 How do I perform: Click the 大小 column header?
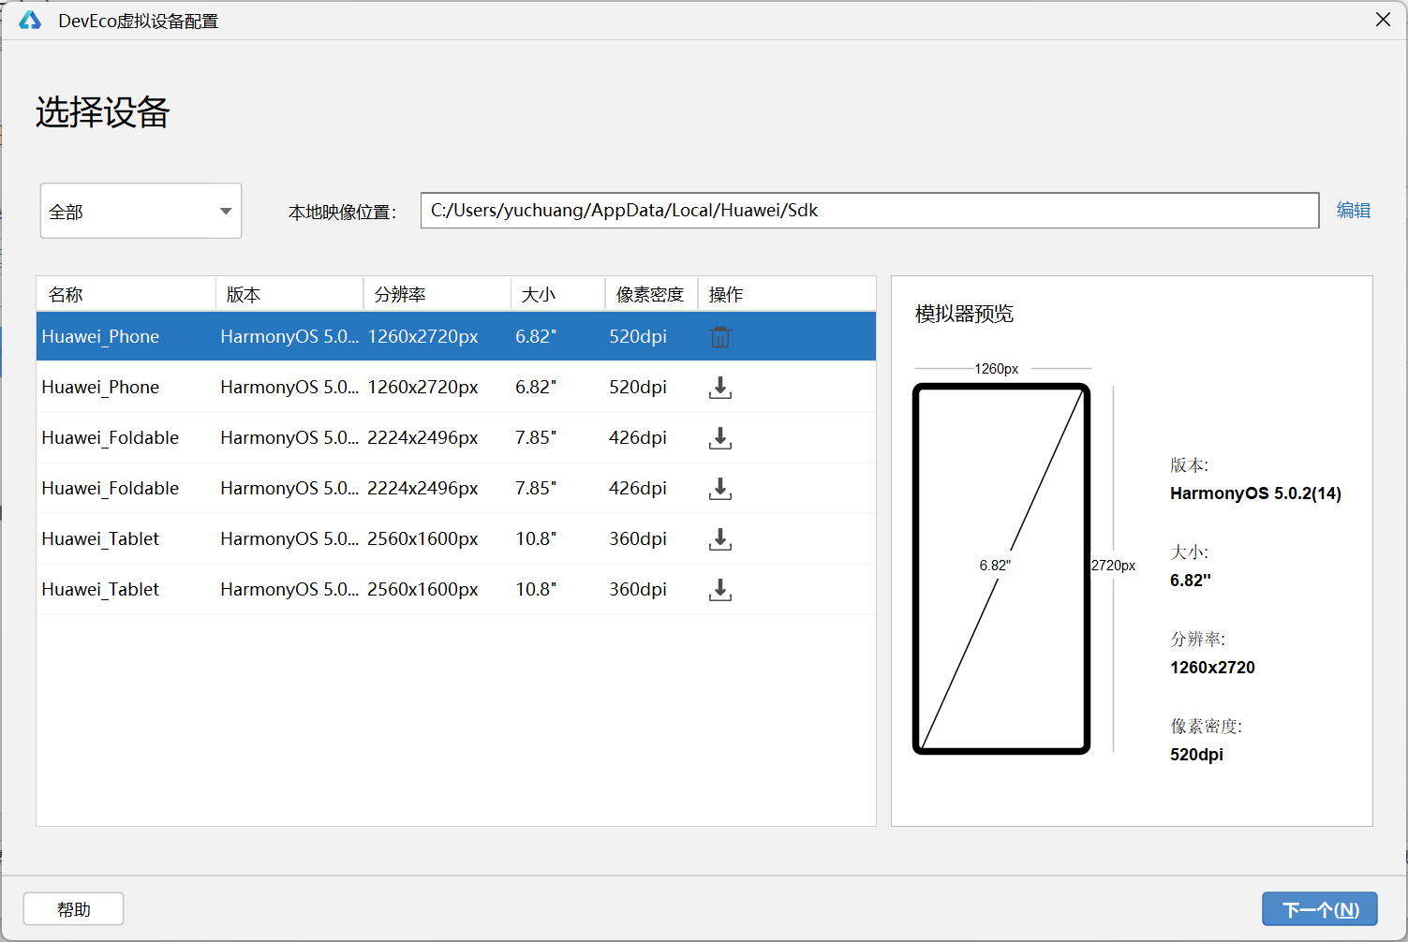click(558, 295)
